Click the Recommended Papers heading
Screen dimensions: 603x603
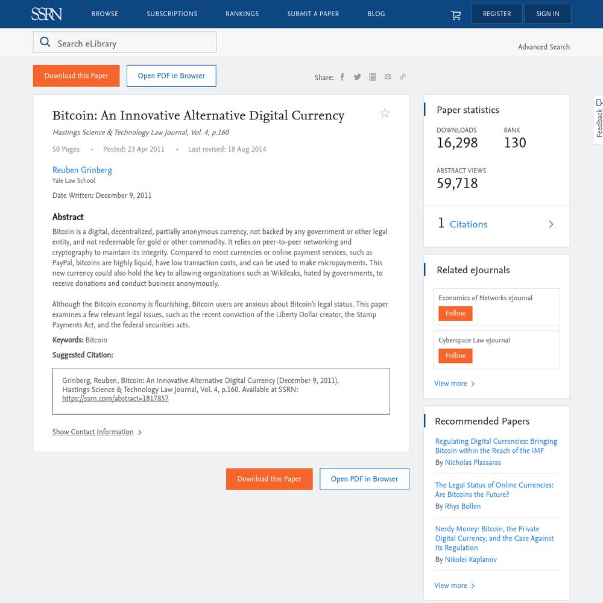click(x=482, y=421)
